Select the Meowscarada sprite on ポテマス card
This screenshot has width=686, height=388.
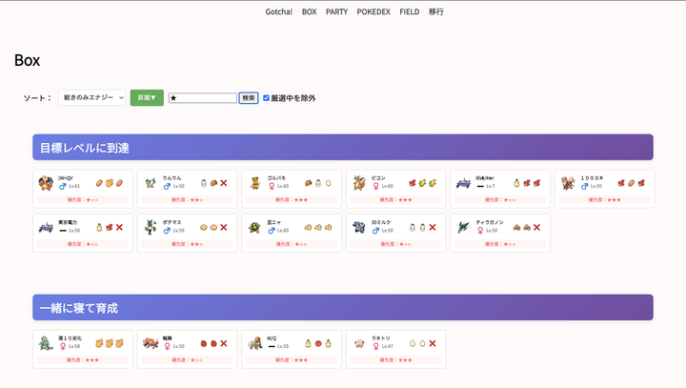151,227
